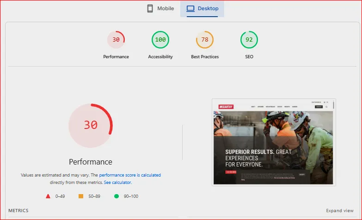Click the green circle 90–100 legend icon
Viewport: 362px width, 220px height.
[116, 196]
